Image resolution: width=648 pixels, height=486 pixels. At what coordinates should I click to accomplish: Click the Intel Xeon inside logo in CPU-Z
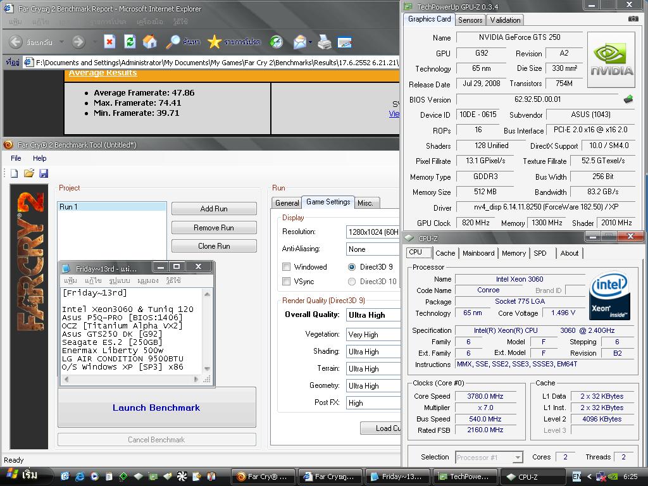point(610,296)
